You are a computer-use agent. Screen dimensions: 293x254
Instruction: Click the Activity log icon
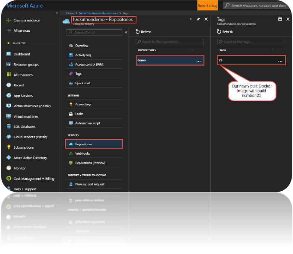pyautogui.click(x=71, y=55)
